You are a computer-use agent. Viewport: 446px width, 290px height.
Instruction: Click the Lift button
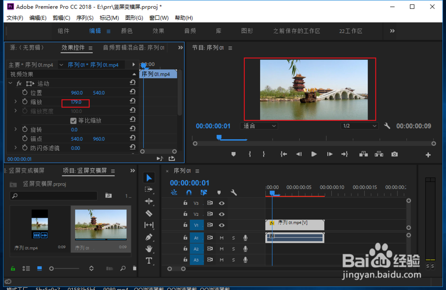click(363, 154)
